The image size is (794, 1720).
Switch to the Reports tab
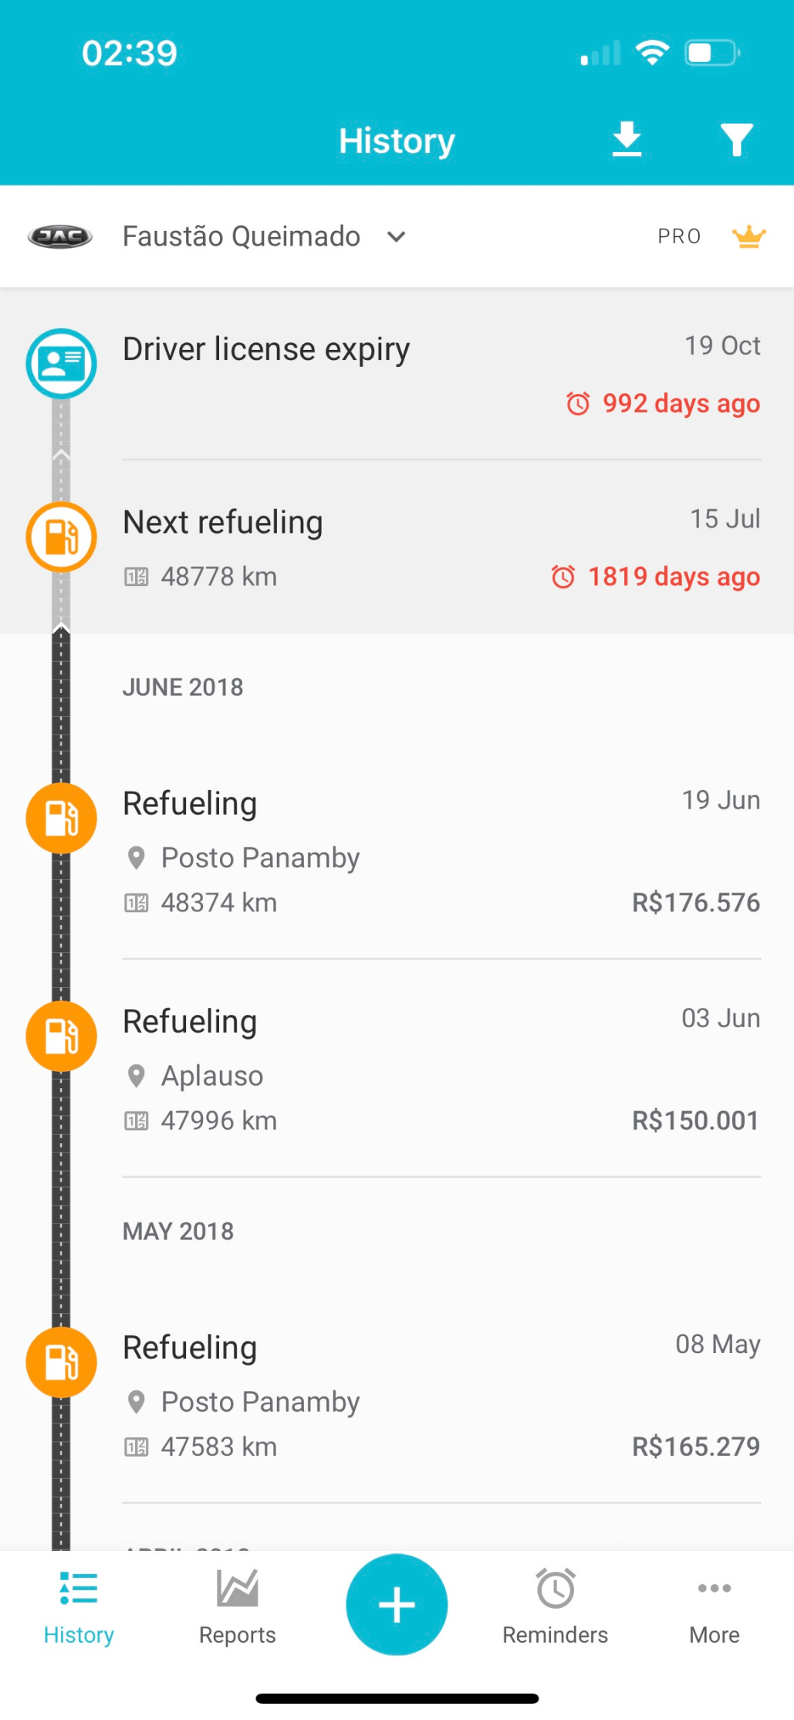tap(237, 1606)
